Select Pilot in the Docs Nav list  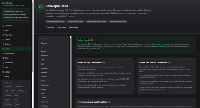pyautogui.click(x=42, y=94)
